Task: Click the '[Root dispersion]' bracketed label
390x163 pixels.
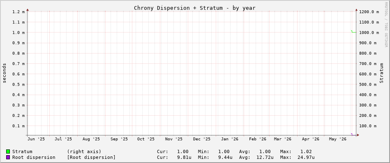Action: 91,158
